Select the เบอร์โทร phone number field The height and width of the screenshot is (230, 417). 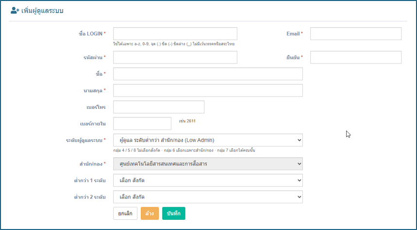pos(159,107)
